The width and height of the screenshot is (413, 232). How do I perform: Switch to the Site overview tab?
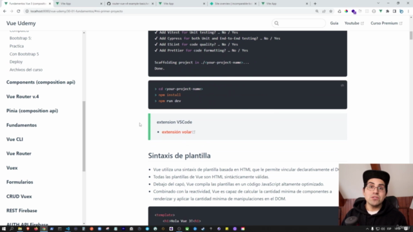[233, 4]
